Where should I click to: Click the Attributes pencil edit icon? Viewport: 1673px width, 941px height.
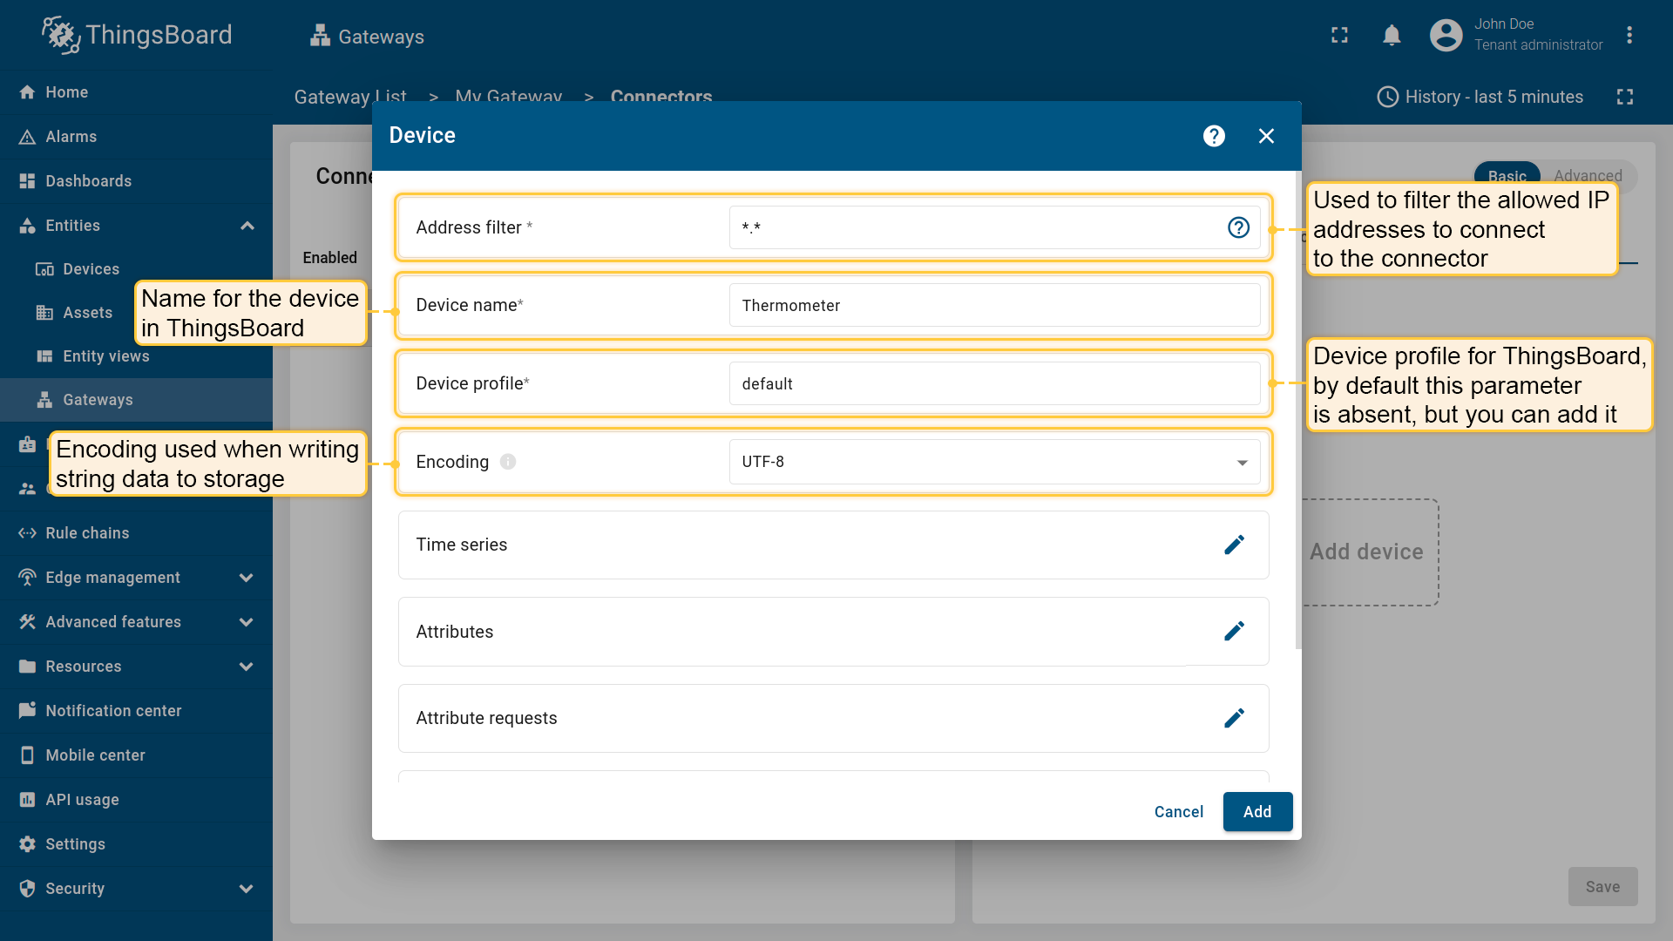(x=1234, y=631)
